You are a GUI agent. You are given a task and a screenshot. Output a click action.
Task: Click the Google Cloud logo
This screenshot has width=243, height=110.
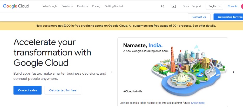(16, 6)
